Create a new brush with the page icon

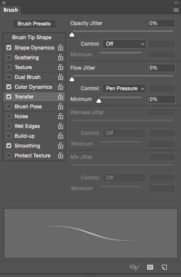tap(164, 267)
